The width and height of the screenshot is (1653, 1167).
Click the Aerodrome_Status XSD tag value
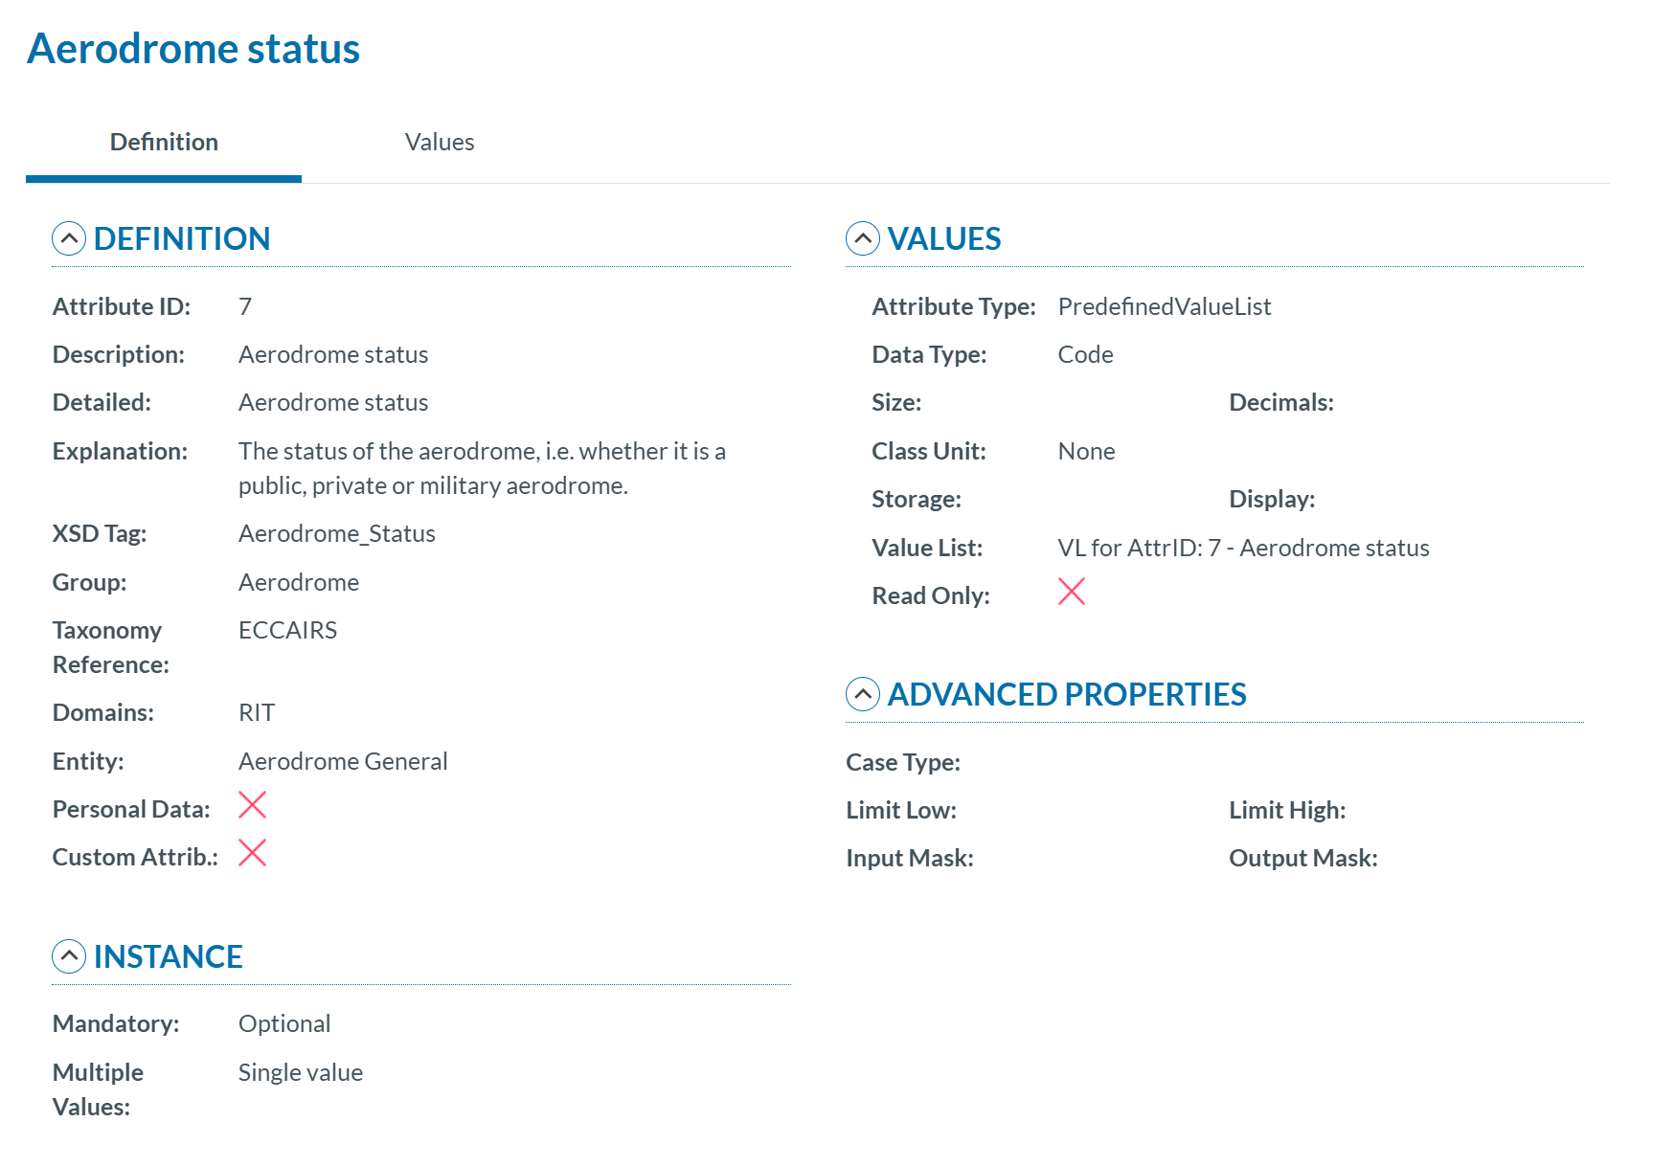[336, 533]
